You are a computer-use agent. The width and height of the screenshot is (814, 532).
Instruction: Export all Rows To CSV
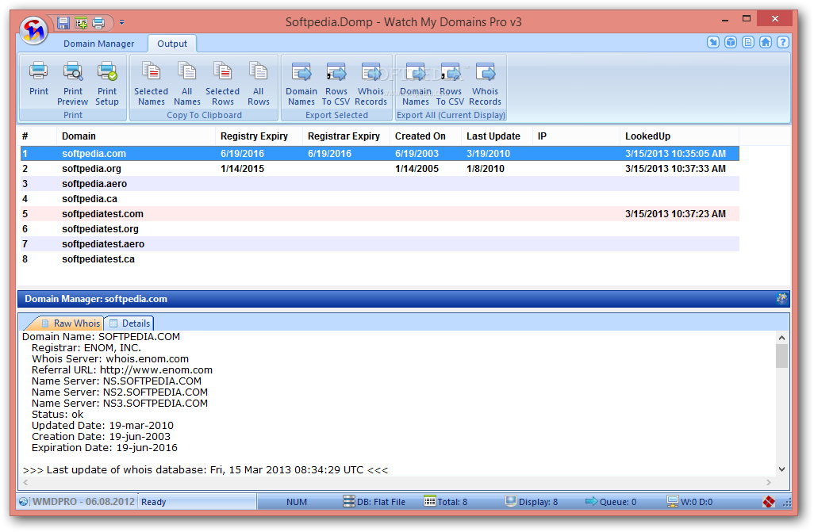point(450,83)
